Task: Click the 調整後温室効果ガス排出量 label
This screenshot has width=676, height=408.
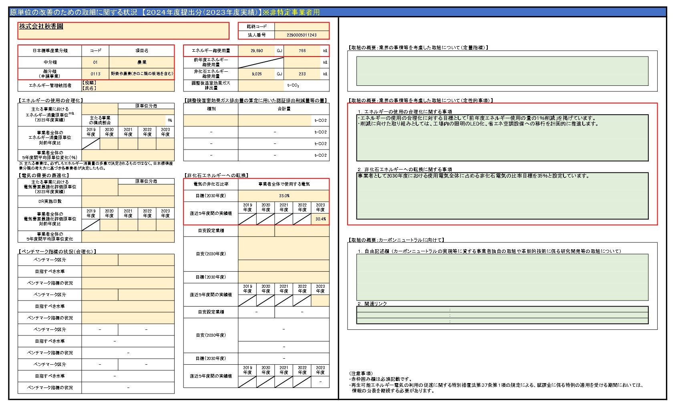Action: pos(211,85)
